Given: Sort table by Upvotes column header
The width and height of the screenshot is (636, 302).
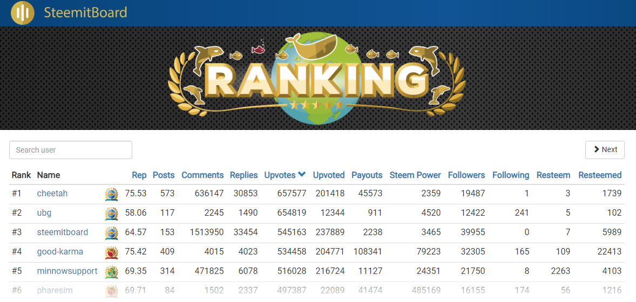Looking at the screenshot, I should click(280, 175).
